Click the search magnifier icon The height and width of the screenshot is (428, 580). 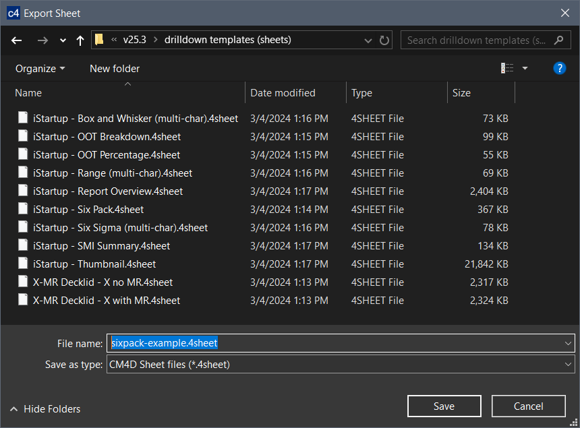558,40
